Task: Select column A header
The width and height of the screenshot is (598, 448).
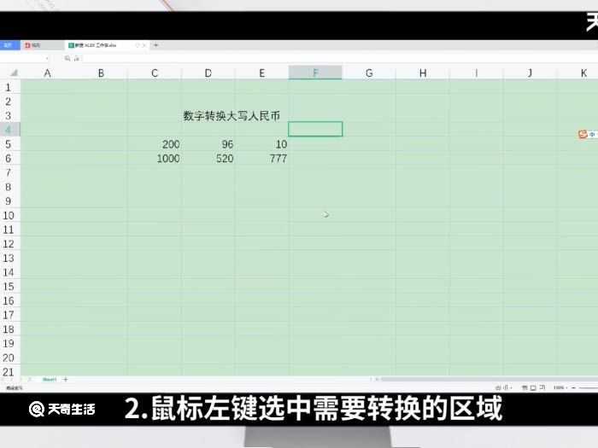Action: [47, 73]
